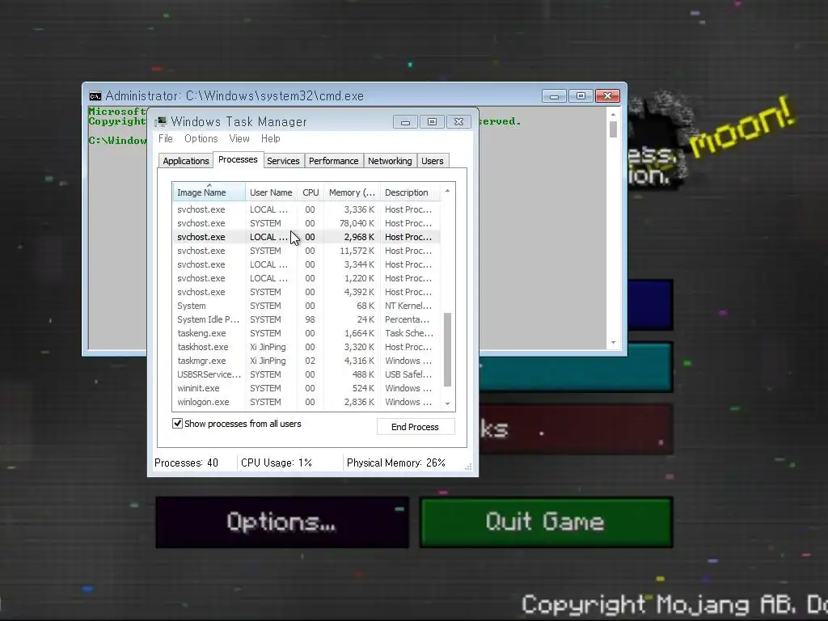Maximize the cmd.exe window

coord(581,96)
